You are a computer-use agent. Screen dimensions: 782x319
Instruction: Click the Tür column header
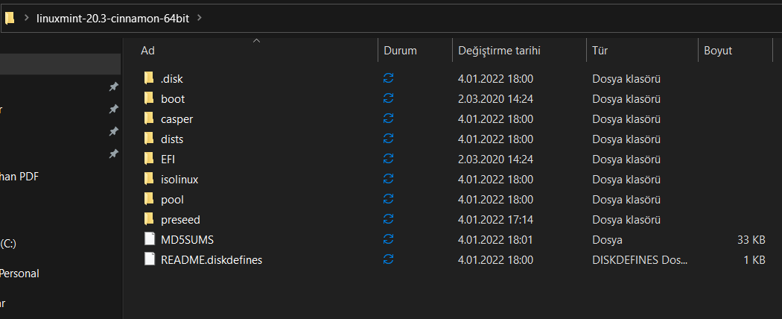(600, 51)
